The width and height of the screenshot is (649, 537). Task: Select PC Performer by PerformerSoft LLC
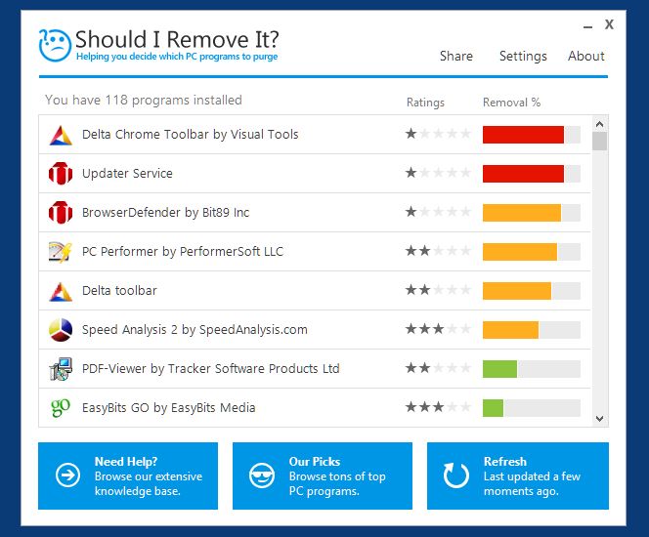[315, 251]
